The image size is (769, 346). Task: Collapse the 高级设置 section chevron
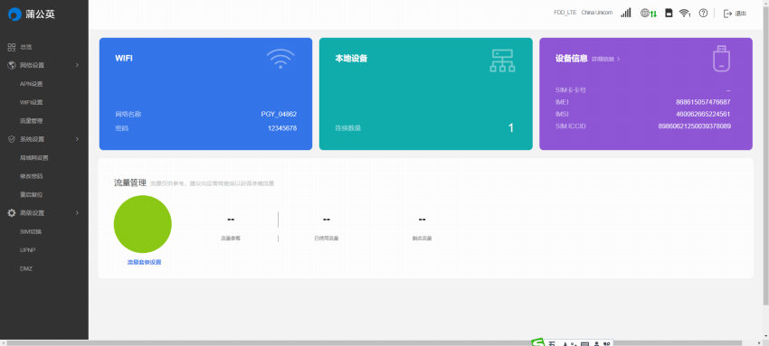click(x=77, y=213)
